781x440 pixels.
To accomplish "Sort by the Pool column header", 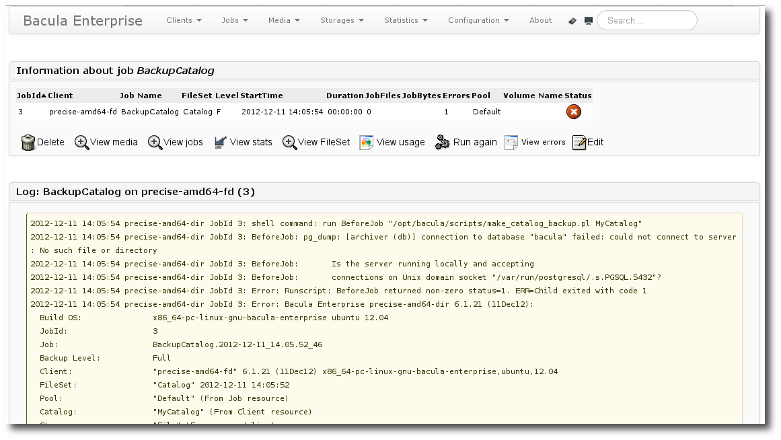I will point(481,96).
